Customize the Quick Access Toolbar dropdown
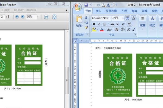 click(117, 5)
